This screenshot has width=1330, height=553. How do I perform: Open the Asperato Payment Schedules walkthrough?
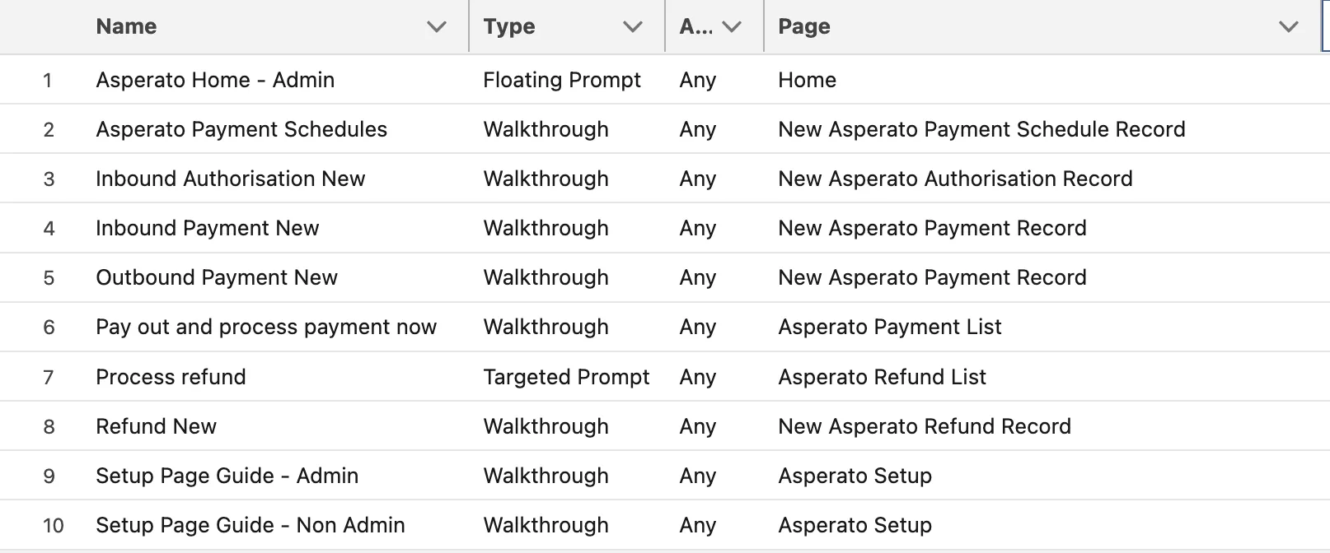point(241,129)
